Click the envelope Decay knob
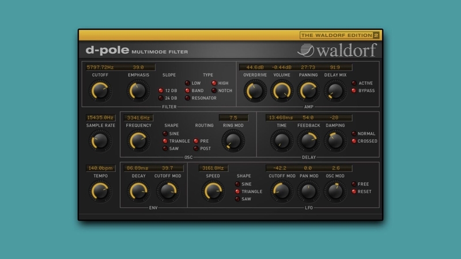 138,192
